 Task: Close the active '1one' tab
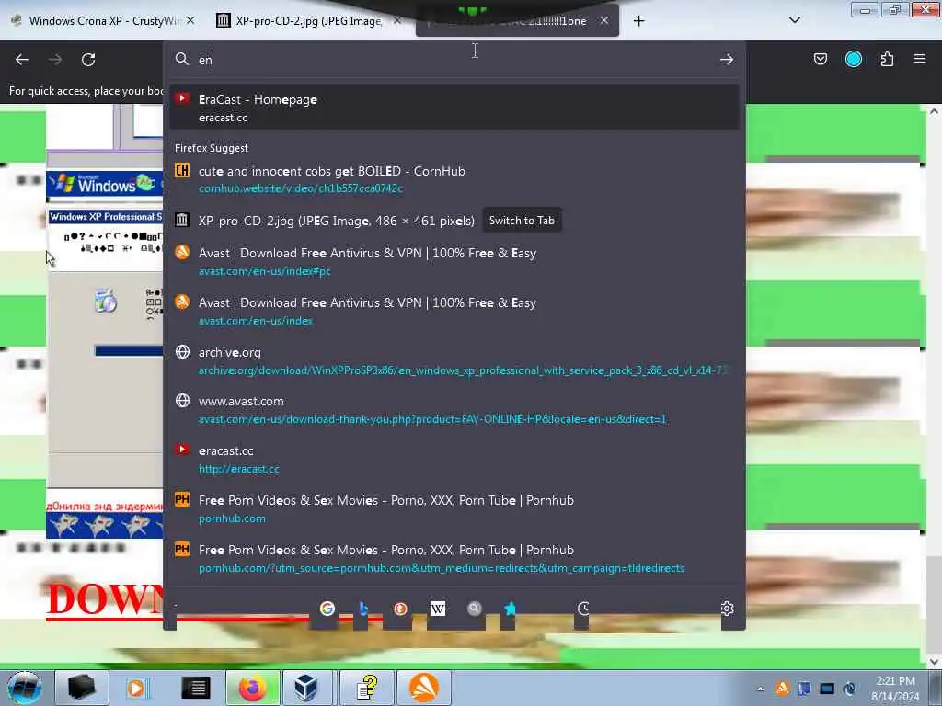(604, 20)
